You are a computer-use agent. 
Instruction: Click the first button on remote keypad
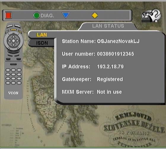tap(8, 70)
